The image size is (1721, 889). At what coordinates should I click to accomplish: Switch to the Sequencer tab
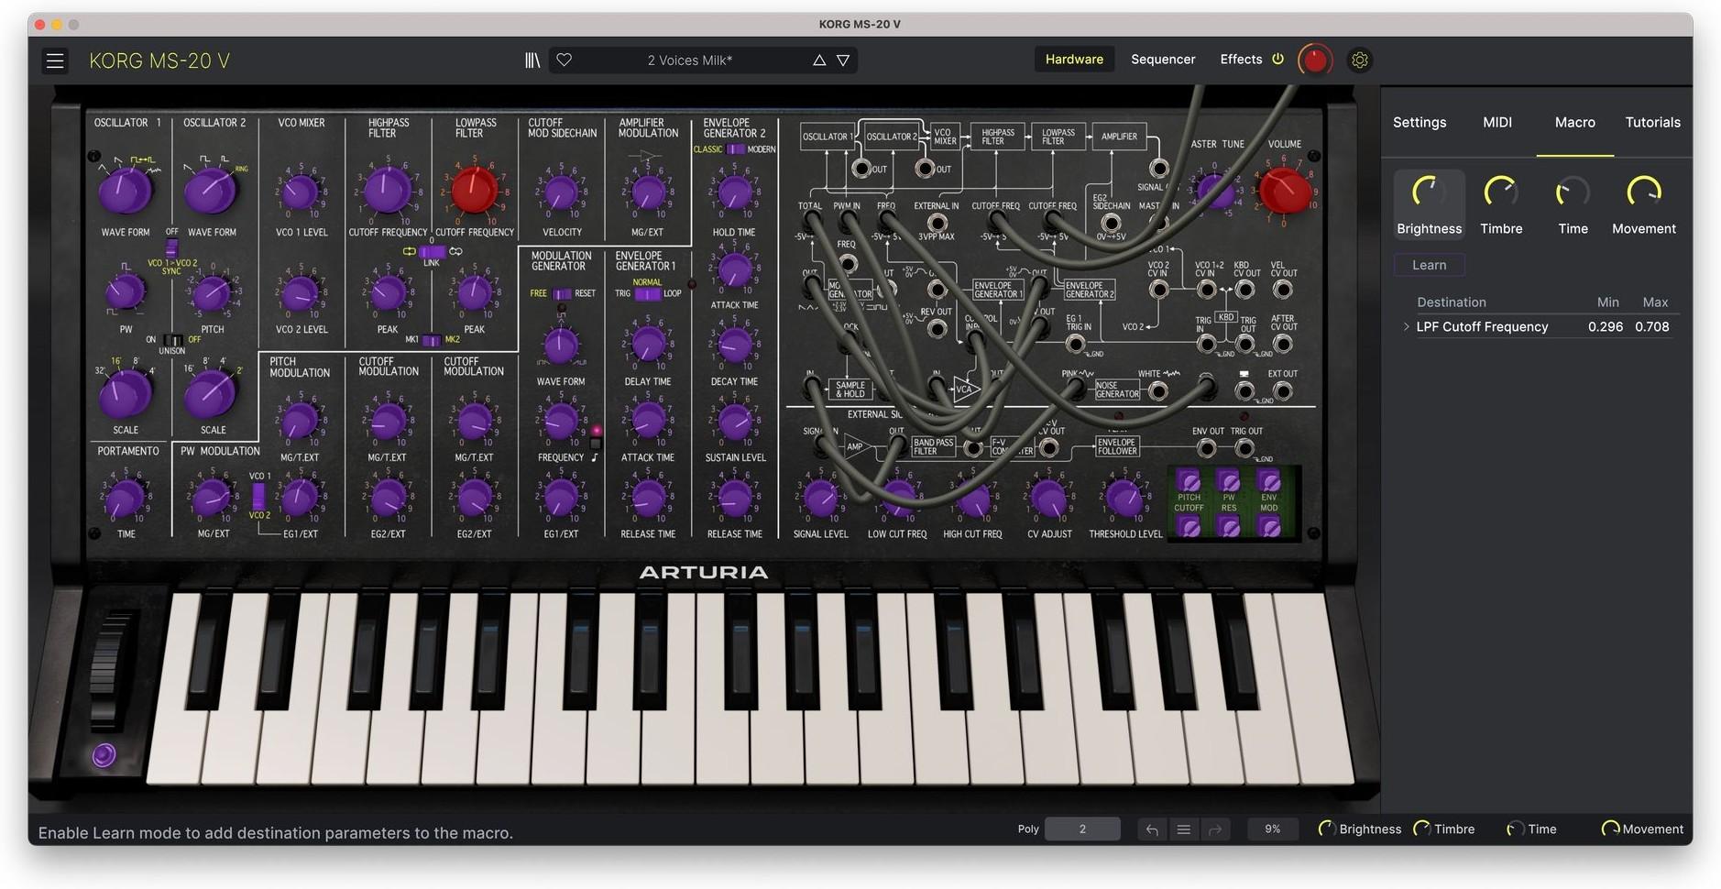point(1162,59)
